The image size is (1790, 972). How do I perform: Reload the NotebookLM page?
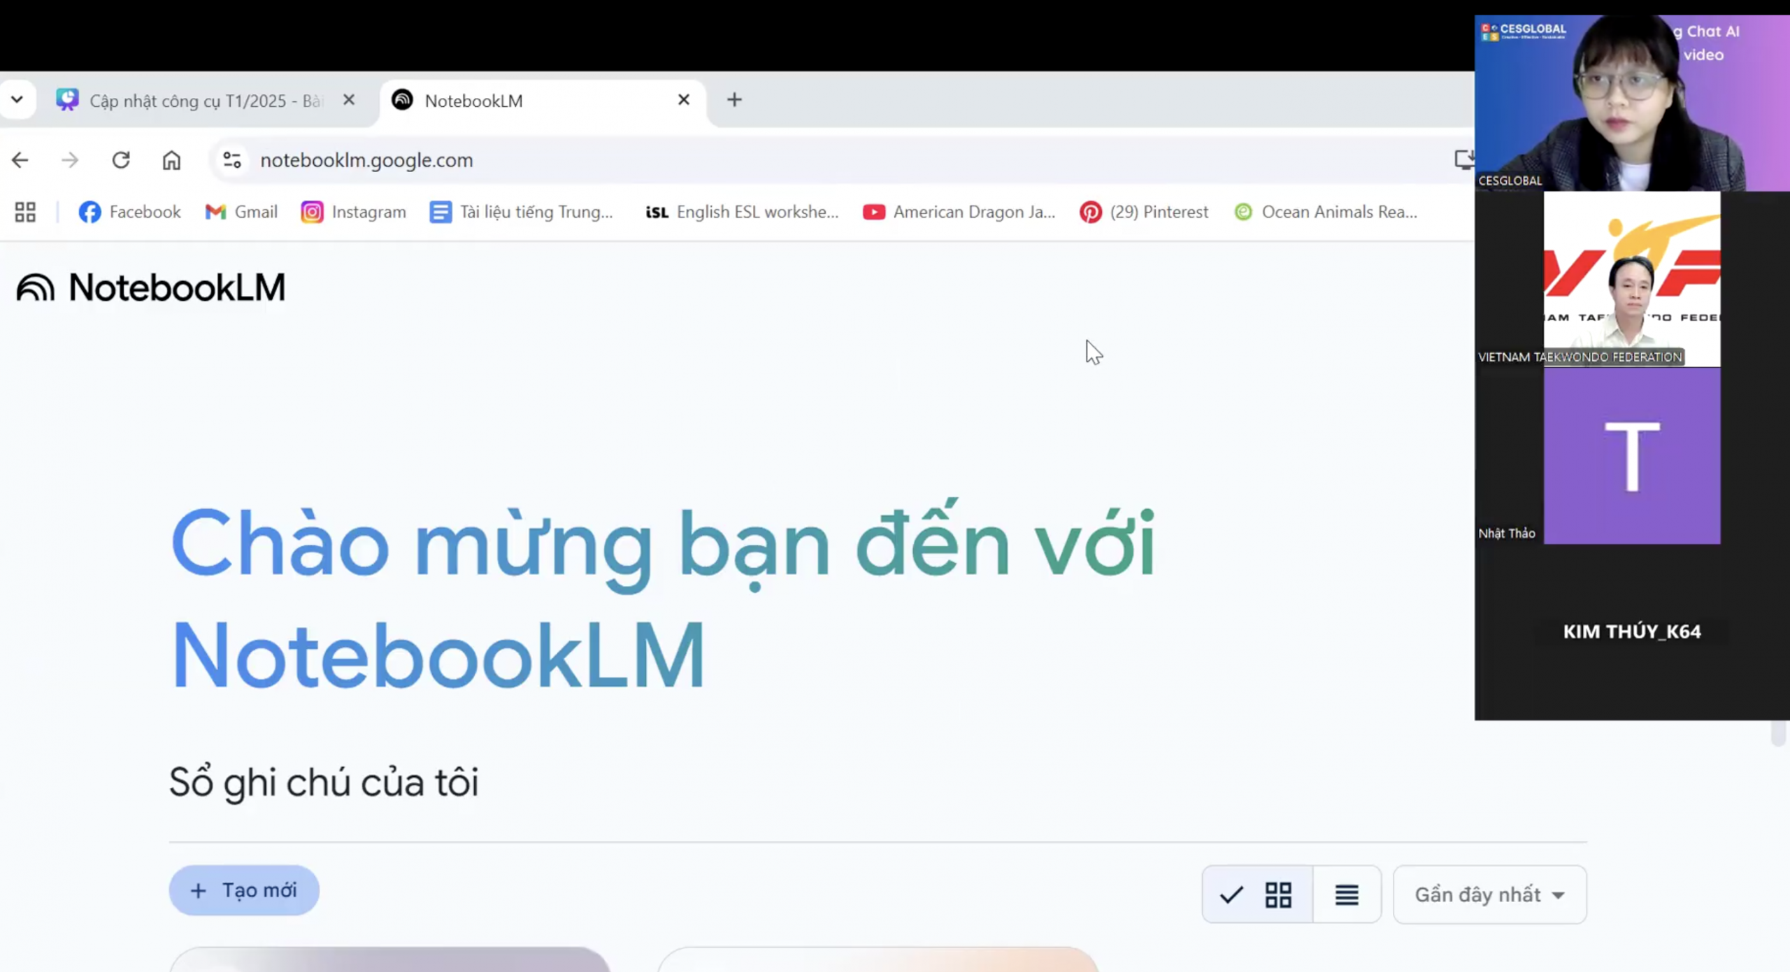click(121, 160)
